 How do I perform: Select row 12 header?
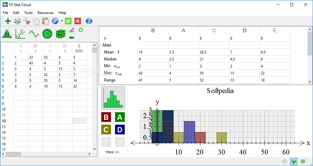7,121
